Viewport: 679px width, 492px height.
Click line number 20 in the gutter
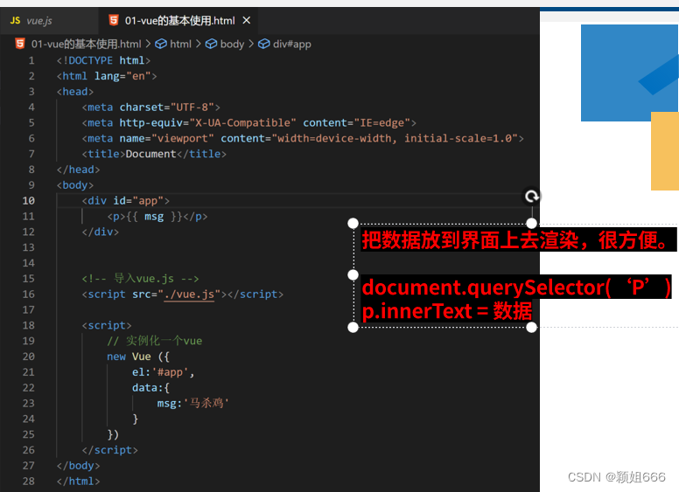coord(29,357)
